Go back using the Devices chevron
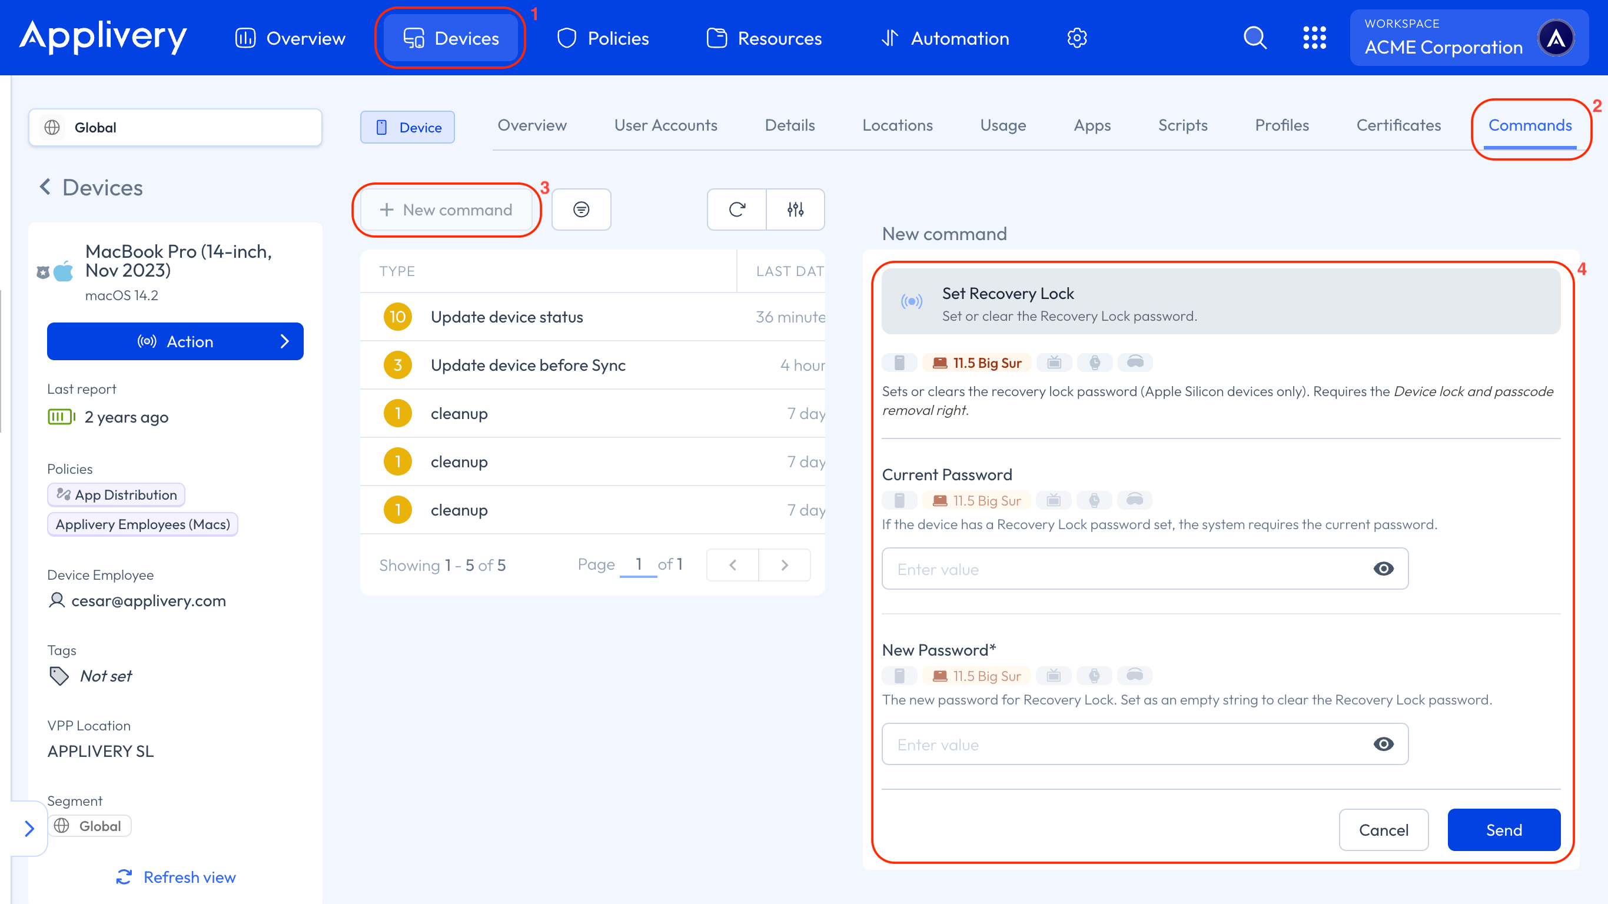1608x904 pixels. point(45,187)
